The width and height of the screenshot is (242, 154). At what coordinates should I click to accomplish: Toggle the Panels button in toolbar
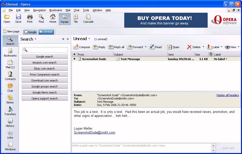64,19
